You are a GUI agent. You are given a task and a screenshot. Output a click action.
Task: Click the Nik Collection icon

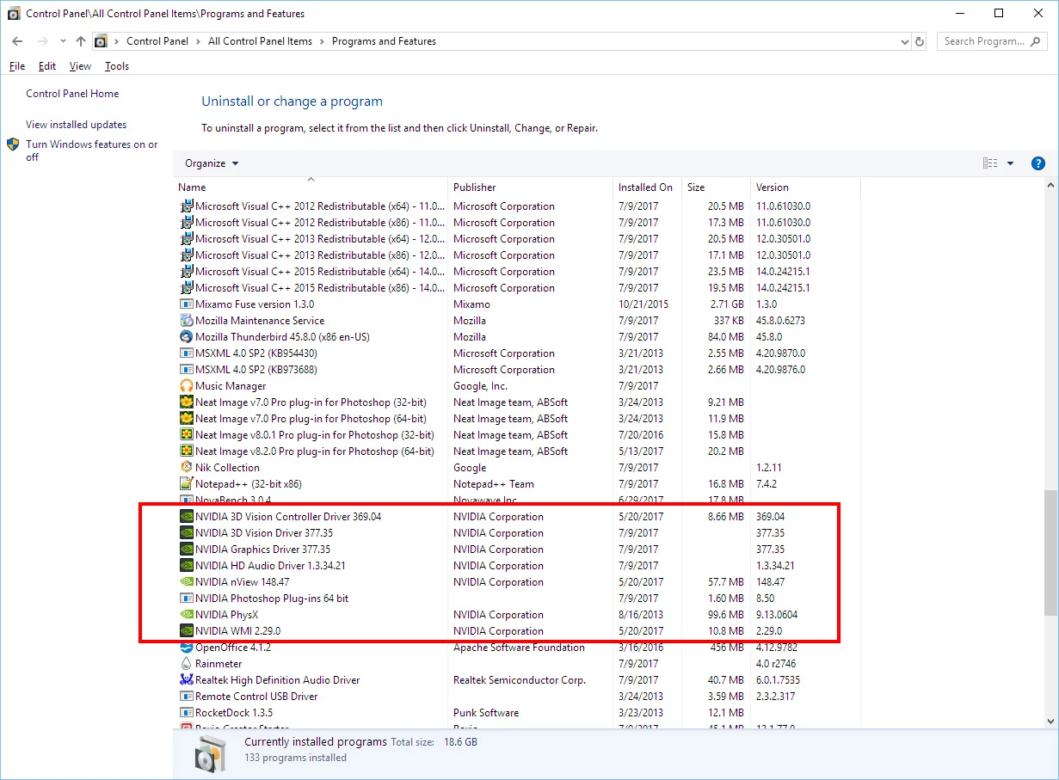point(187,468)
